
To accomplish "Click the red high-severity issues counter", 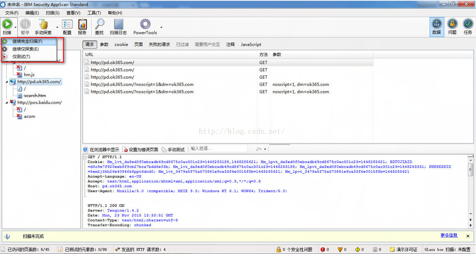I will pyautogui.click(x=325, y=250).
